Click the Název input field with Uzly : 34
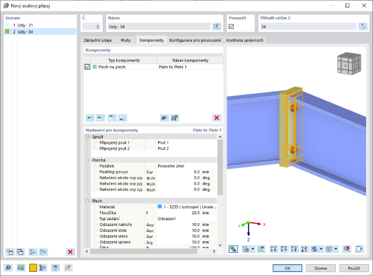373x276 pixels. 159,26
